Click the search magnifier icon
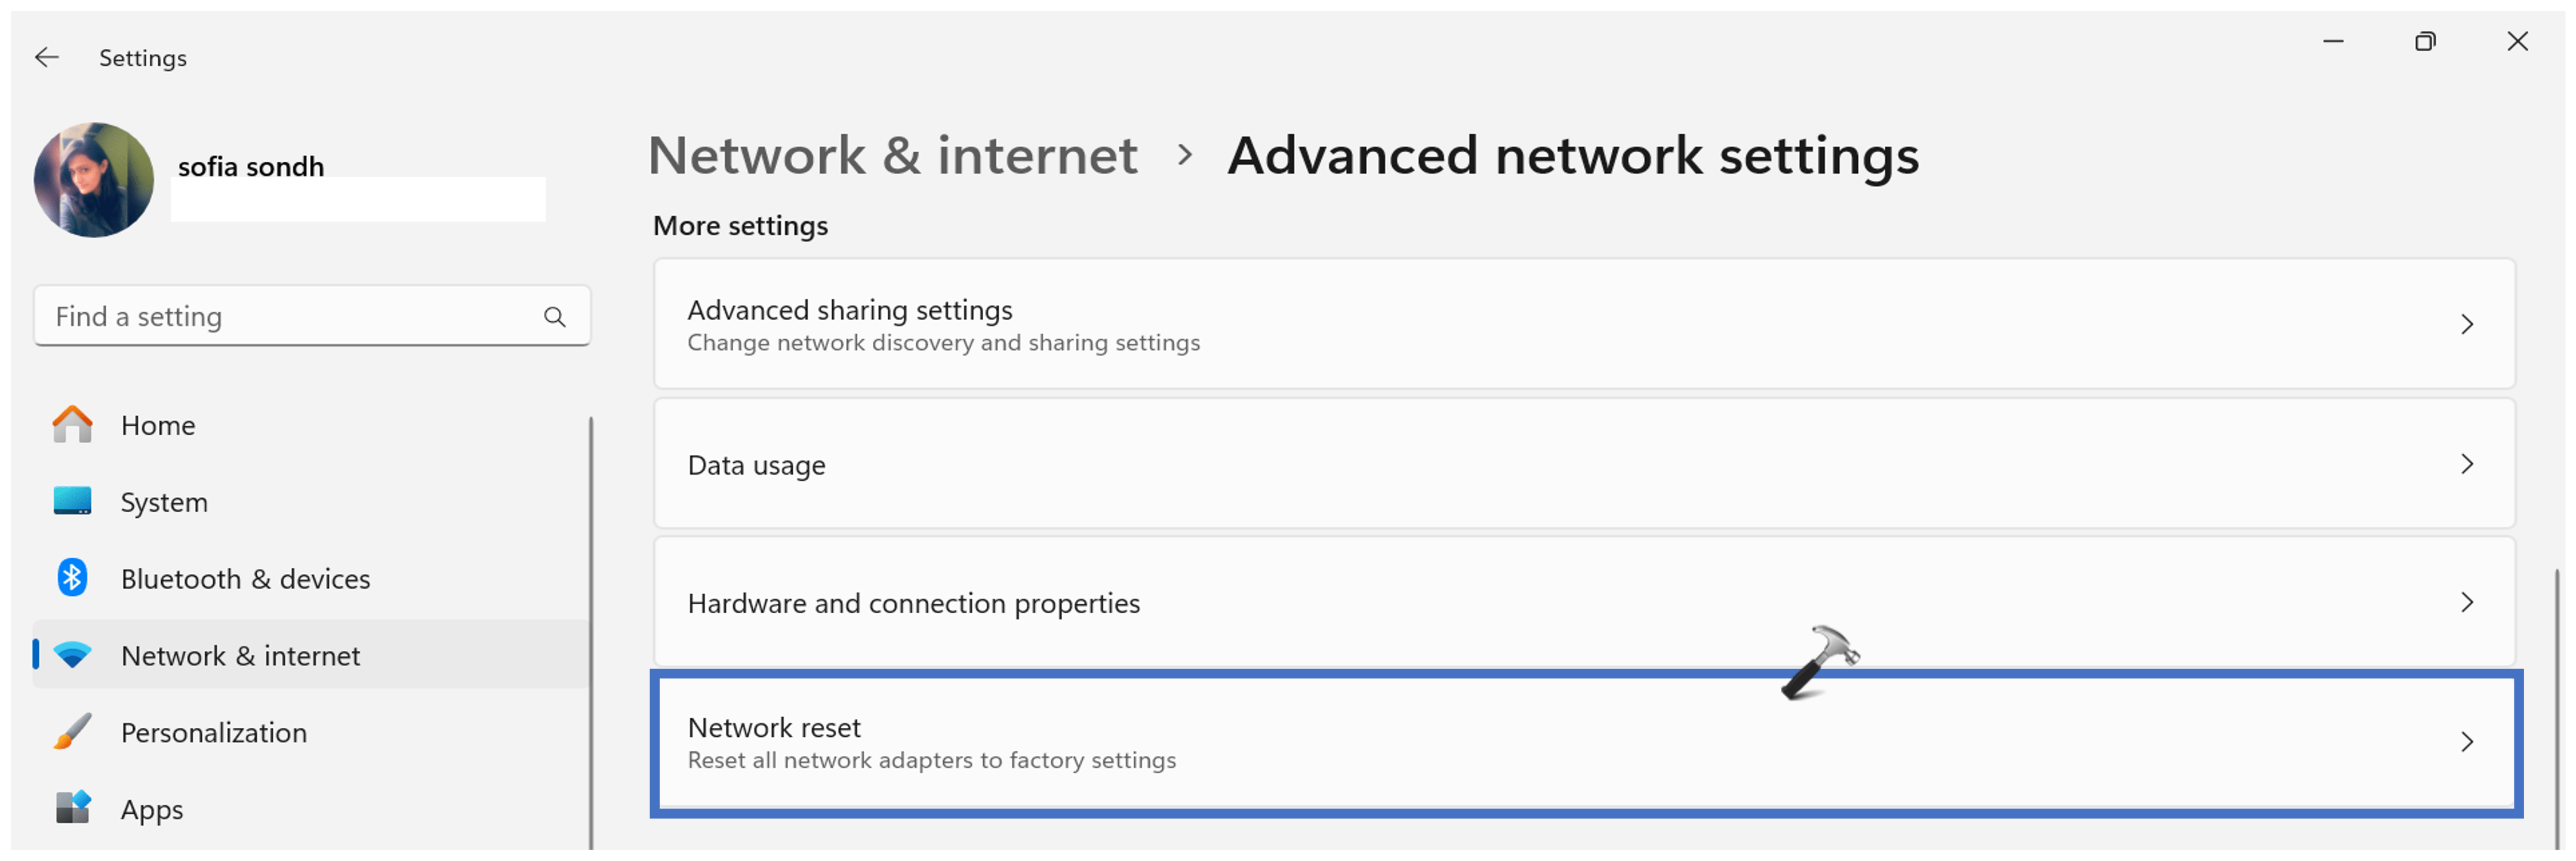 click(x=555, y=318)
